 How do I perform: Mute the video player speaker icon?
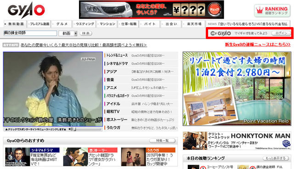[x=70, y=129]
